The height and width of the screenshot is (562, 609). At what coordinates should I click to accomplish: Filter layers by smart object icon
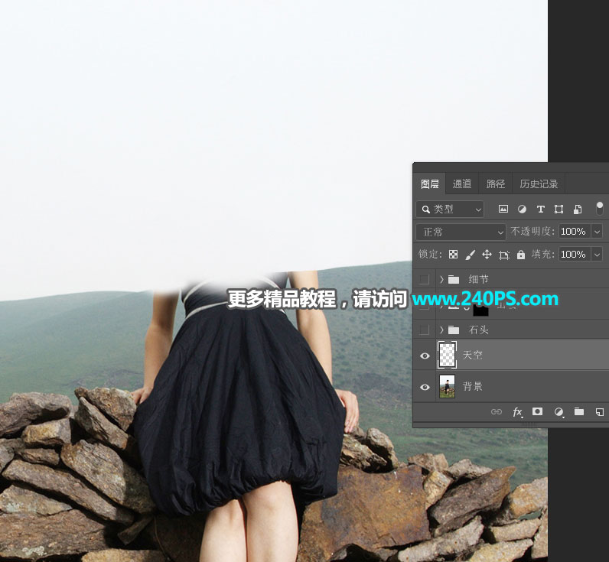578,210
